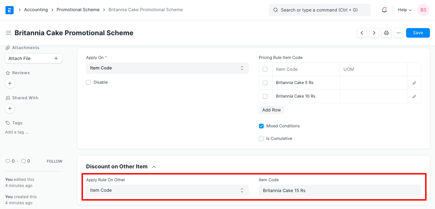The height and width of the screenshot is (209, 435).
Task: Like the document with the heart icon
Action: coord(7,161)
